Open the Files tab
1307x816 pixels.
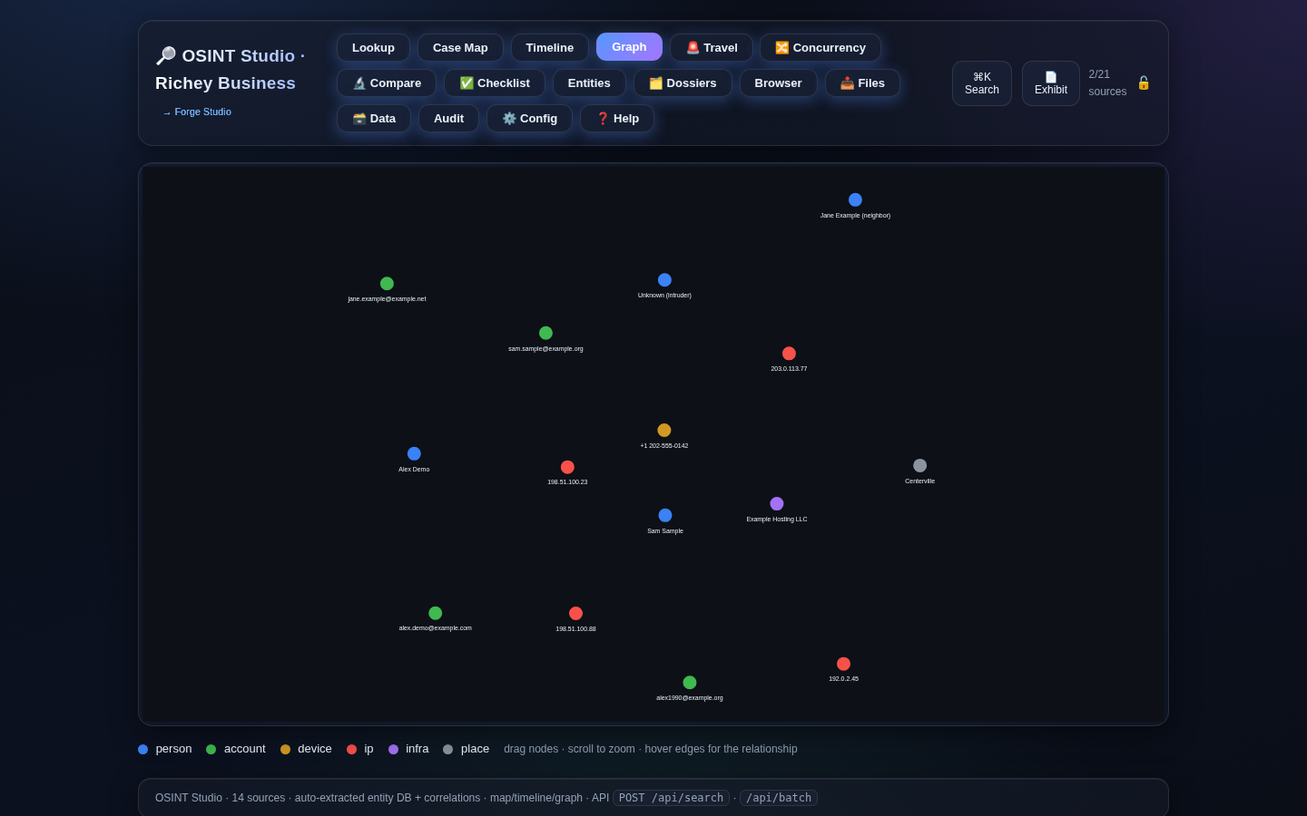tap(862, 83)
